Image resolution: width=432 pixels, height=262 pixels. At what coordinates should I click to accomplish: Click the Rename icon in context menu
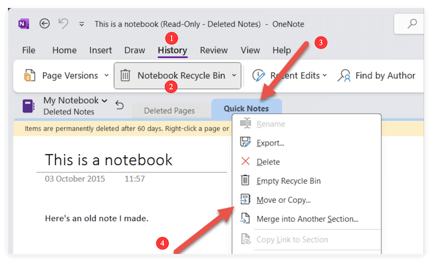tap(245, 123)
